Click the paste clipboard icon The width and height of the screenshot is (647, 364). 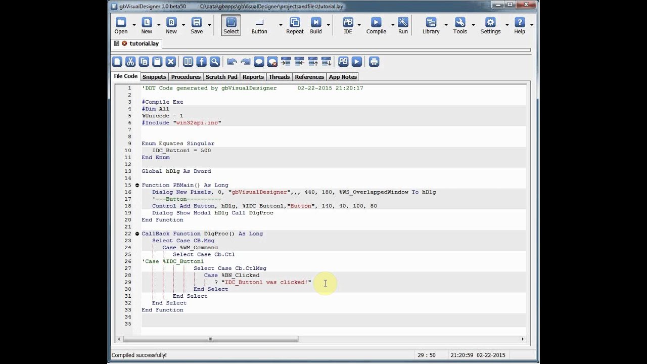157,62
